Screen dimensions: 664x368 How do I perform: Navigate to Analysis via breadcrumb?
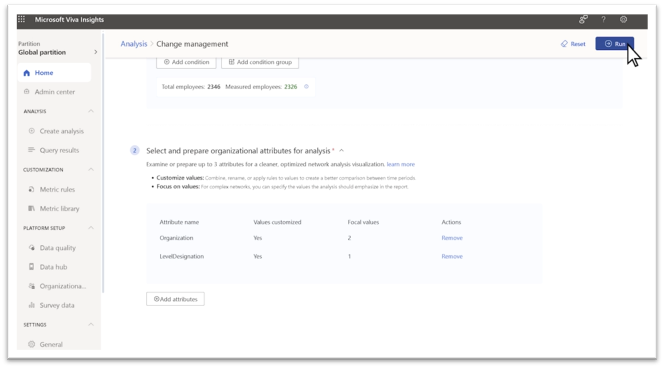134,44
